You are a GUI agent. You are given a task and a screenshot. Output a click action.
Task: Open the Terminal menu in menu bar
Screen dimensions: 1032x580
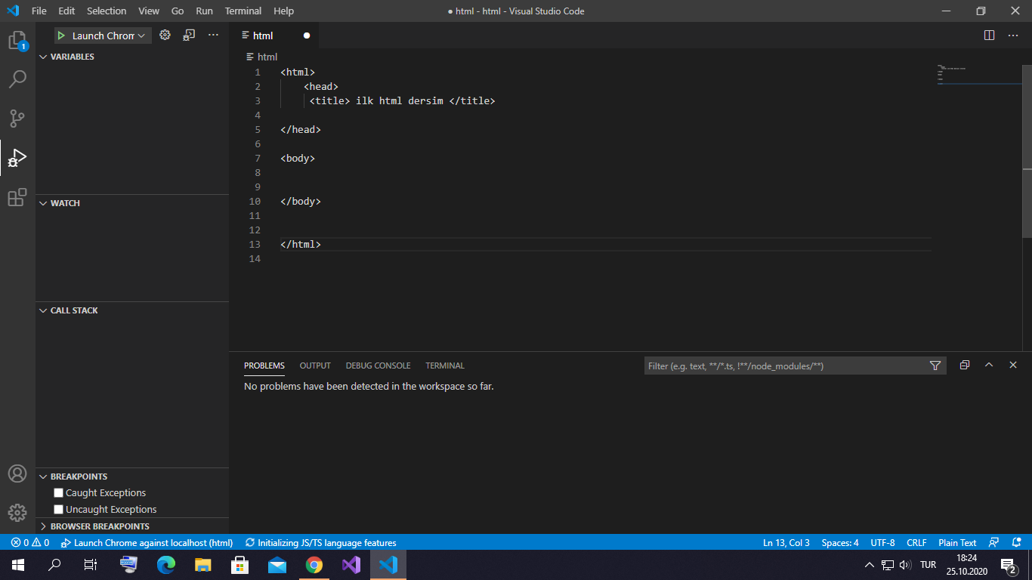243,11
